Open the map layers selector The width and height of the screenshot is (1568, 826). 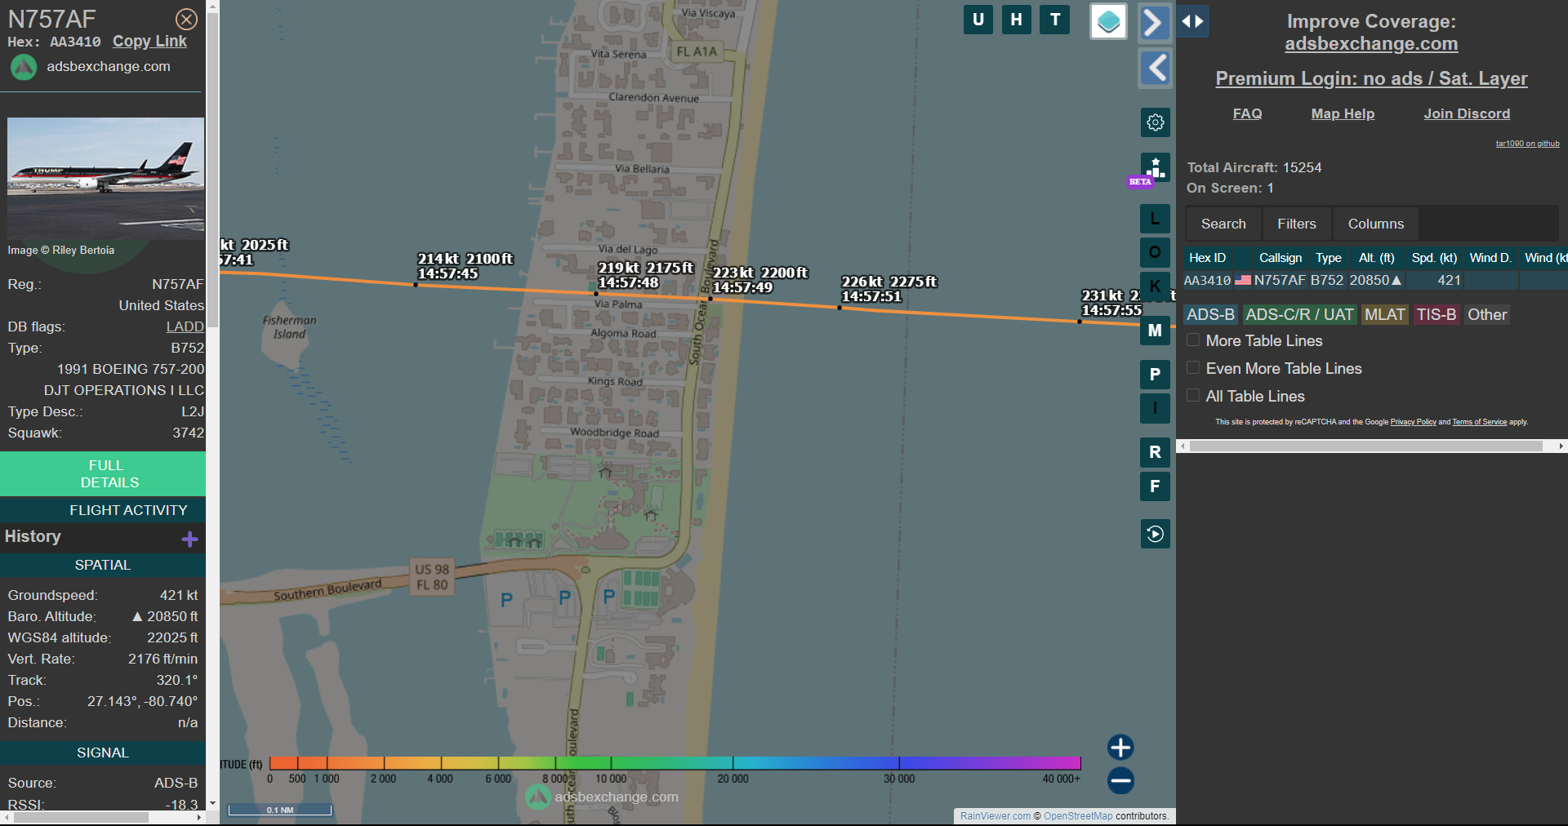click(1108, 21)
